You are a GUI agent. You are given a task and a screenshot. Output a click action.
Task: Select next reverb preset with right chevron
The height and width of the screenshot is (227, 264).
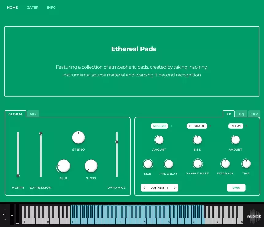coord(175,188)
